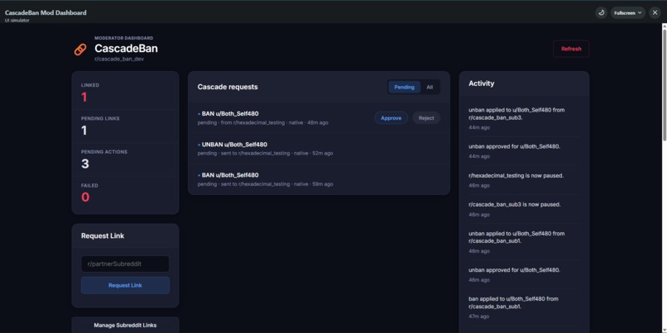
Task: Toggle the dark mode moon icon
Action: click(x=601, y=12)
